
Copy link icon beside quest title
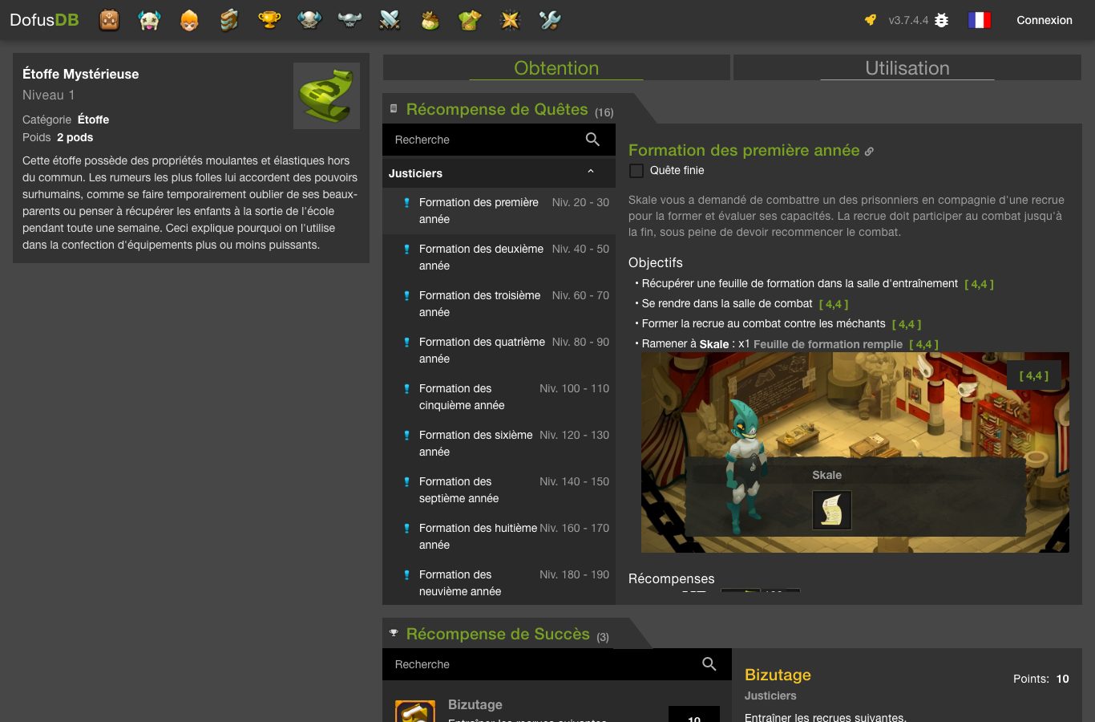tap(869, 151)
